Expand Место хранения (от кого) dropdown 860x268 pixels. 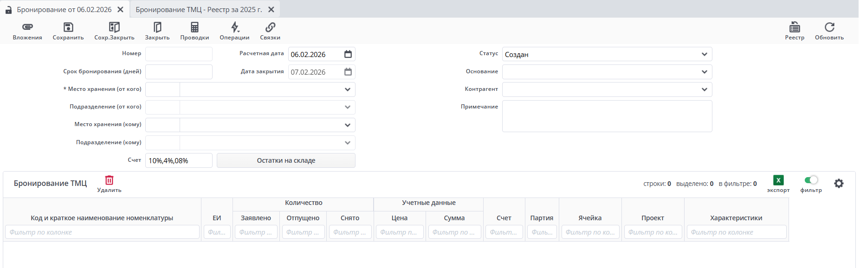(x=348, y=89)
